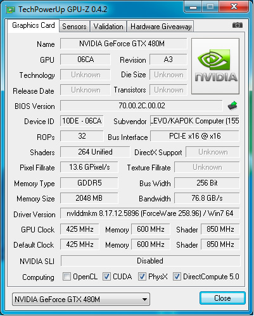Click the Transistors Unknown field
Screen dimensions: 254x316
[x=168, y=90]
